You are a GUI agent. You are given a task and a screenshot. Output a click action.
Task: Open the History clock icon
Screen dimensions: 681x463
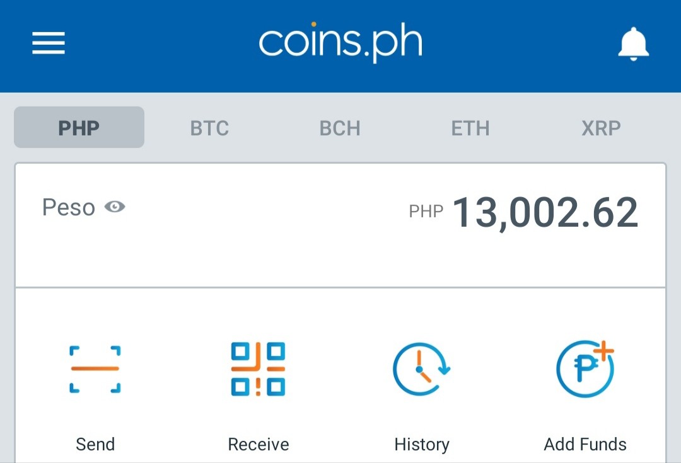click(x=421, y=369)
